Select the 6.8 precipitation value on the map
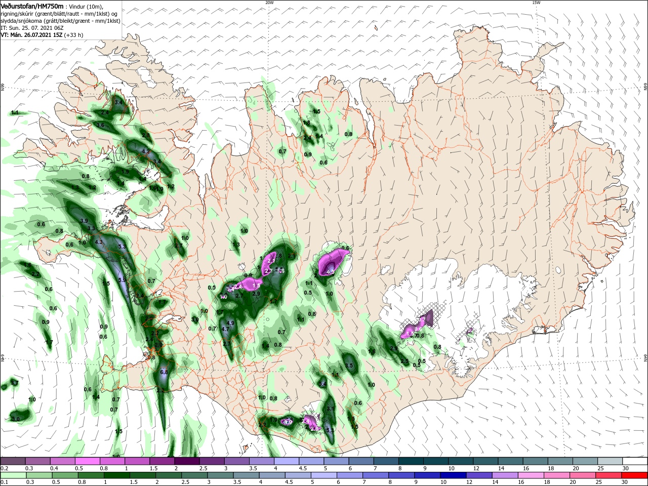 164,372
